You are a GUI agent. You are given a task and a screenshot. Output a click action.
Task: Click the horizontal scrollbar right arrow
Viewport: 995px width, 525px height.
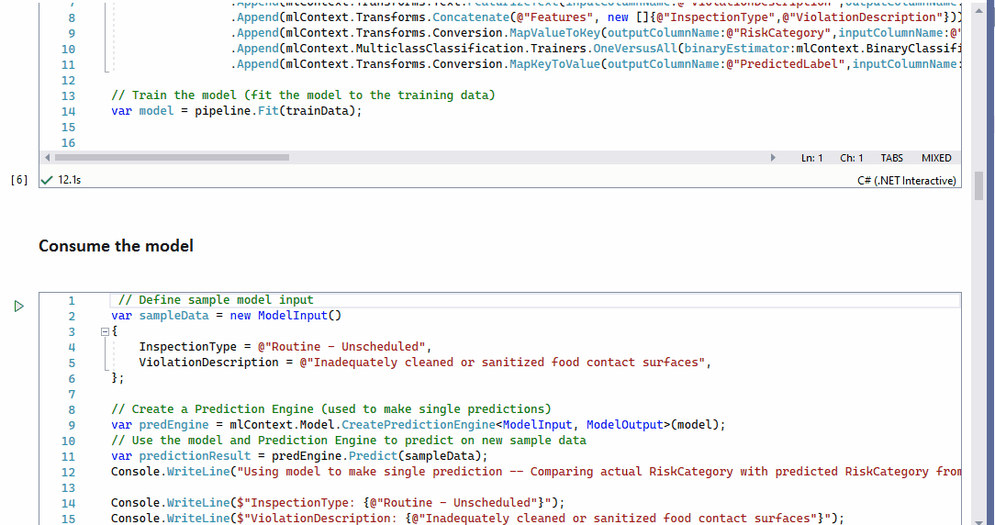point(773,158)
